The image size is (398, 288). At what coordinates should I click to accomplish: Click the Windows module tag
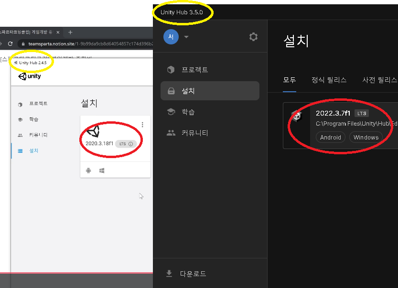click(366, 137)
